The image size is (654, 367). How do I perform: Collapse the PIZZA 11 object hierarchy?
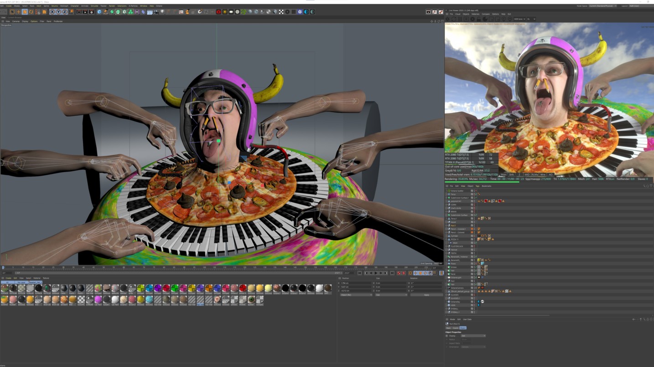[446, 239]
